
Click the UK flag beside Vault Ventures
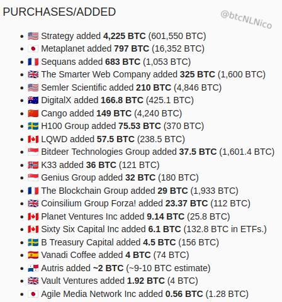[x=33, y=281]
